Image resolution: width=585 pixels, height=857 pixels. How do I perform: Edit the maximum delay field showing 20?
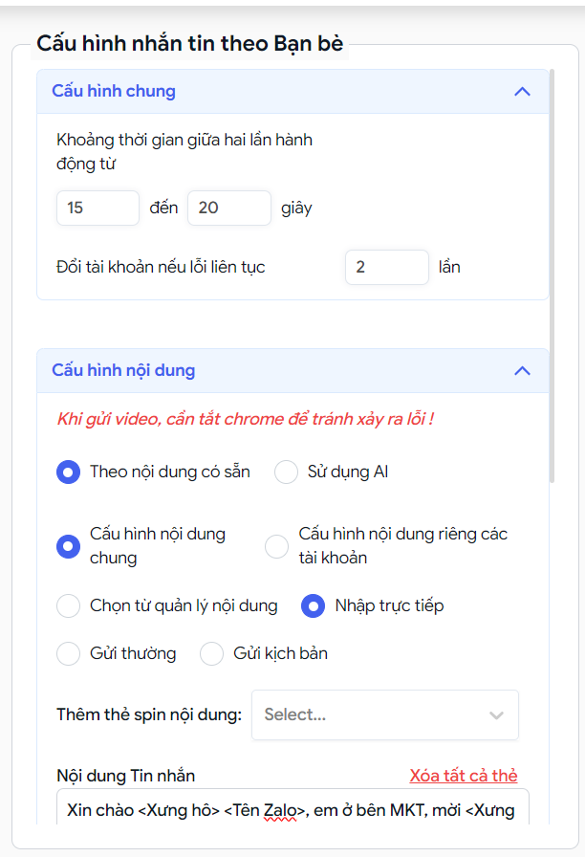229,208
